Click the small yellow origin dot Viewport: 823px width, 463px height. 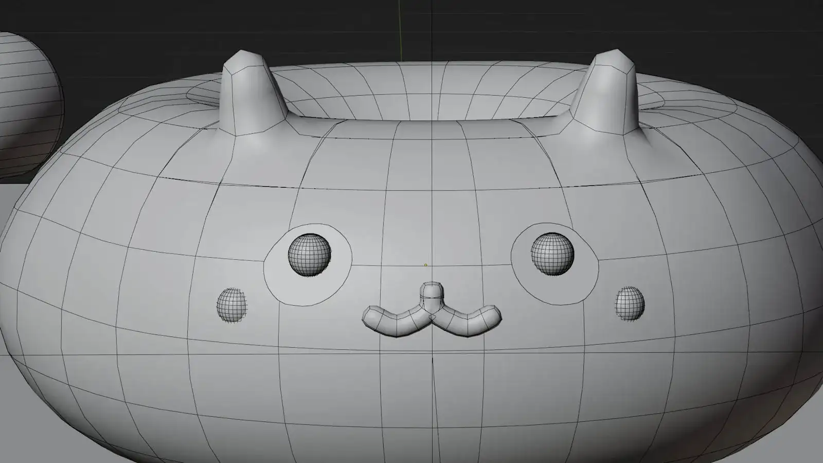pos(425,265)
